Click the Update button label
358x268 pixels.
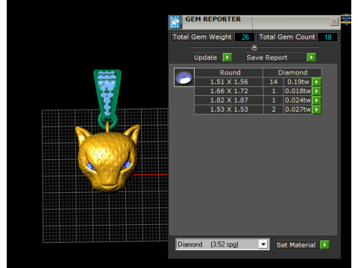pos(206,57)
